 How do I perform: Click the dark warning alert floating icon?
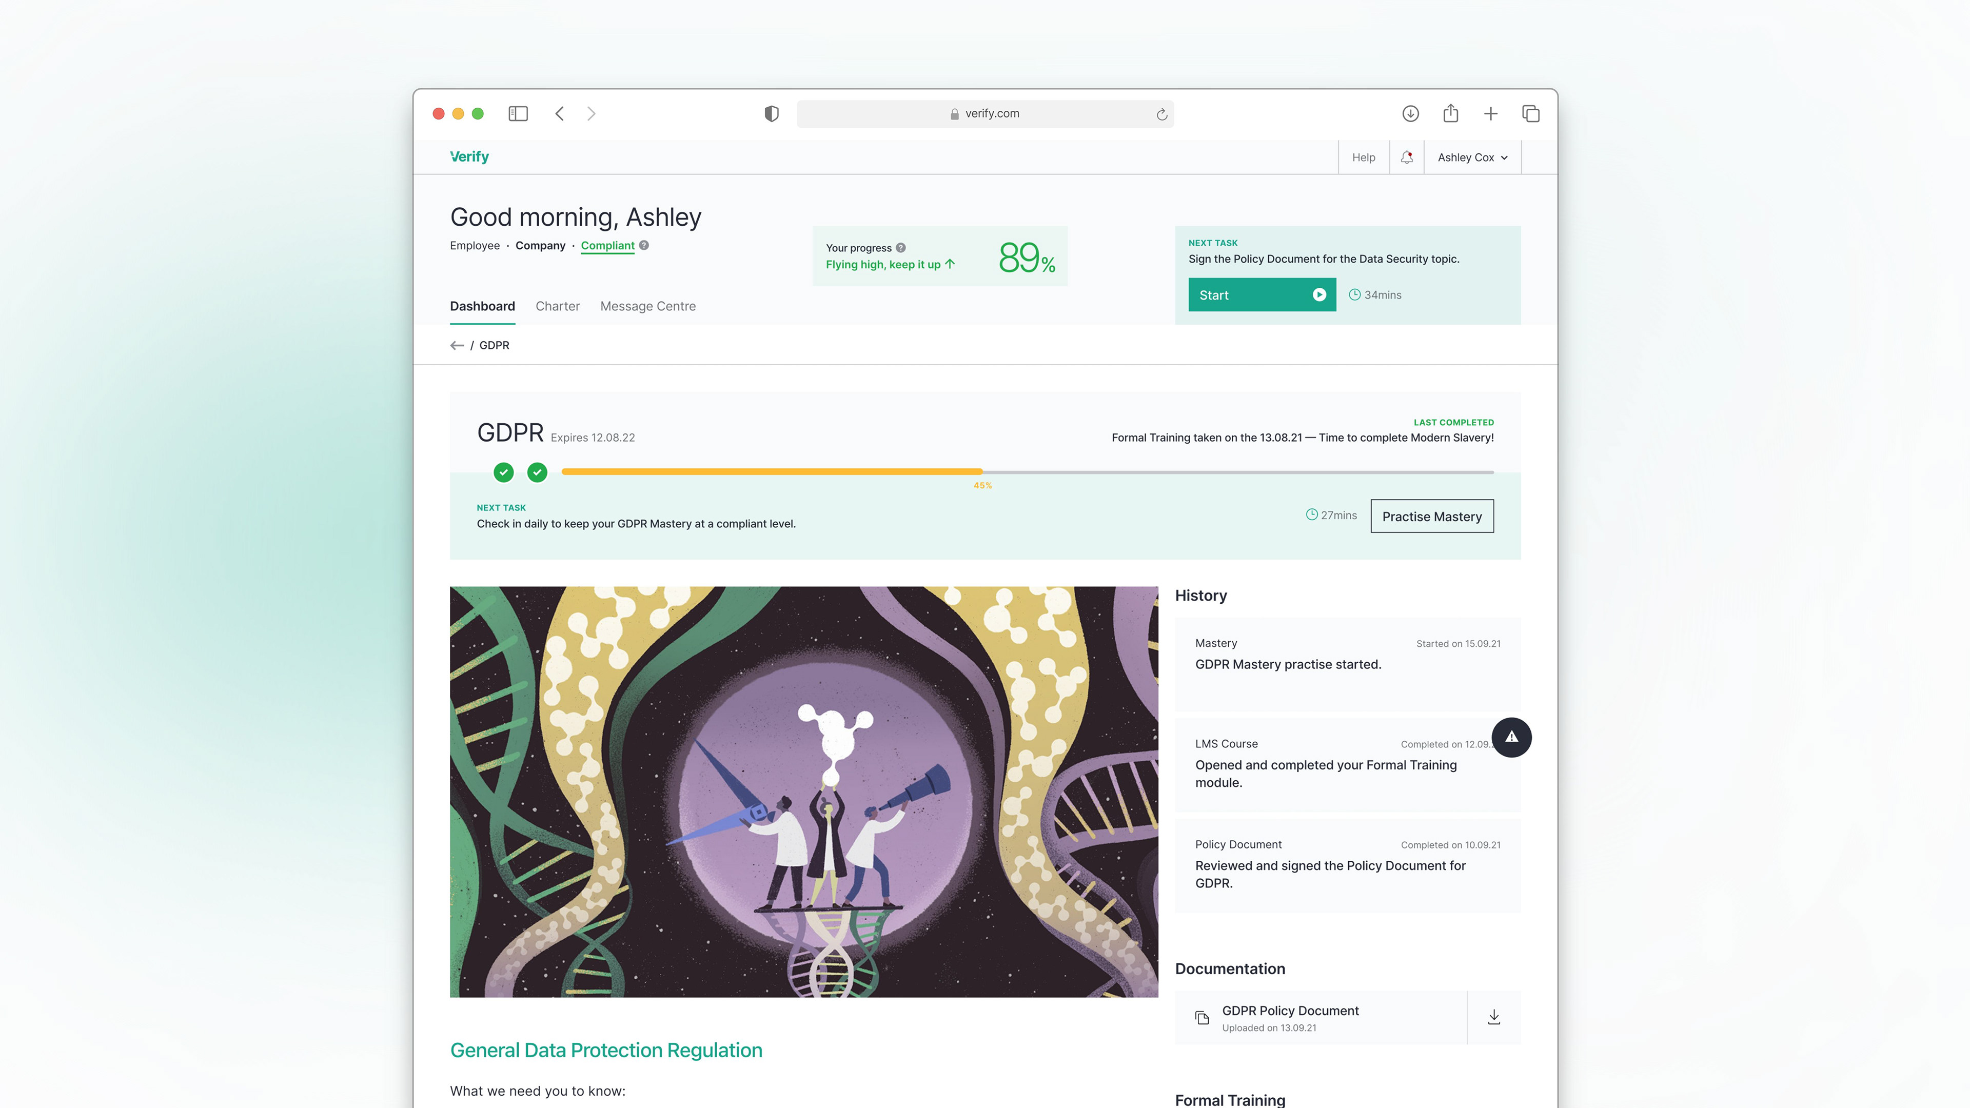[1511, 737]
